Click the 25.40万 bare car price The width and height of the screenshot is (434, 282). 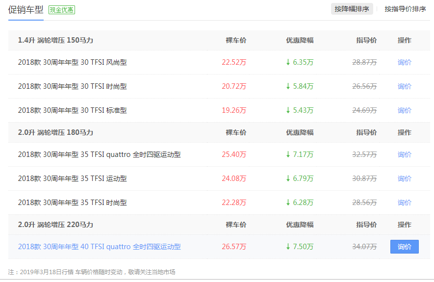point(234,154)
